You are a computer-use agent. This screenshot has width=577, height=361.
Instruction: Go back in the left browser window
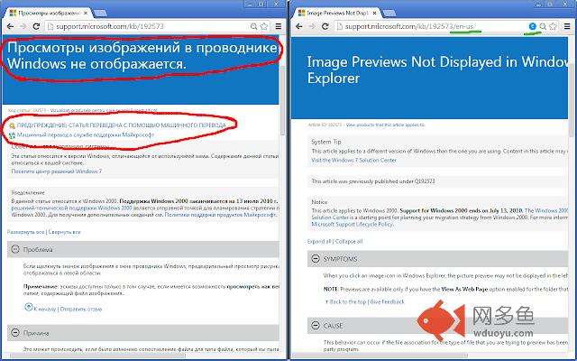tap(10, 26)
